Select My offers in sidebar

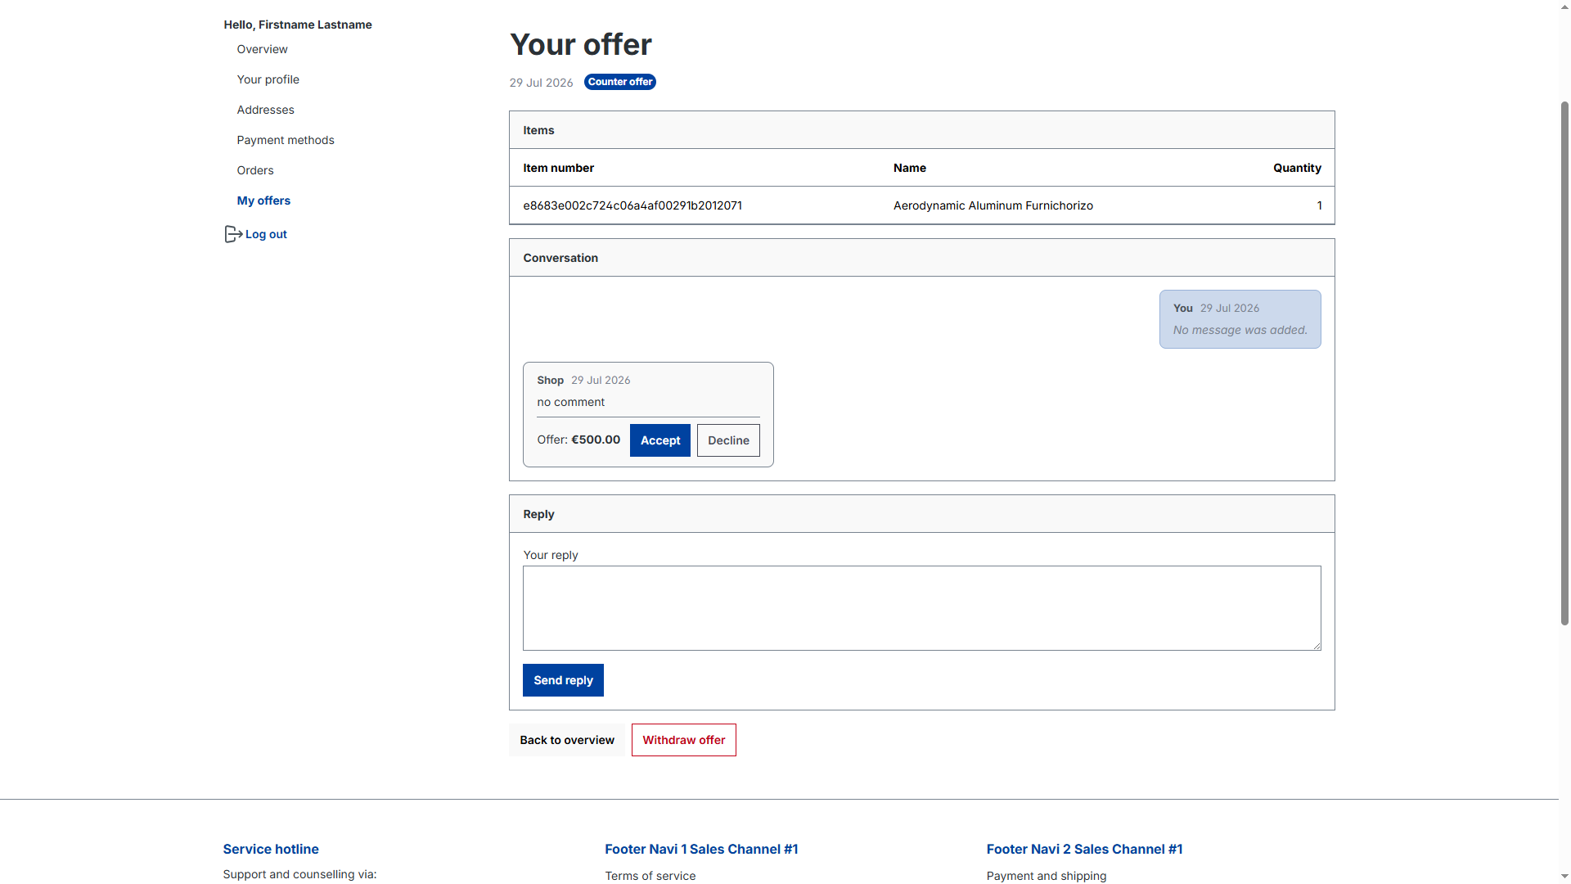coord(263,201)
